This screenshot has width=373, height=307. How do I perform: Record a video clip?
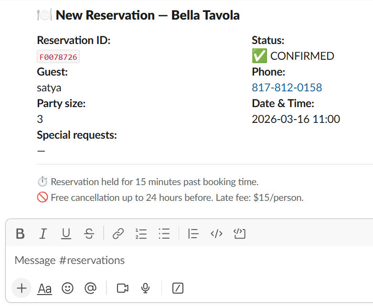pos(123,288)
